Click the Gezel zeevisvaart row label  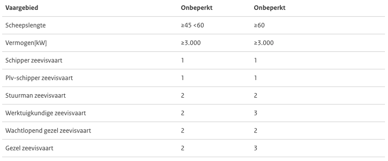(x=29, y=148)
